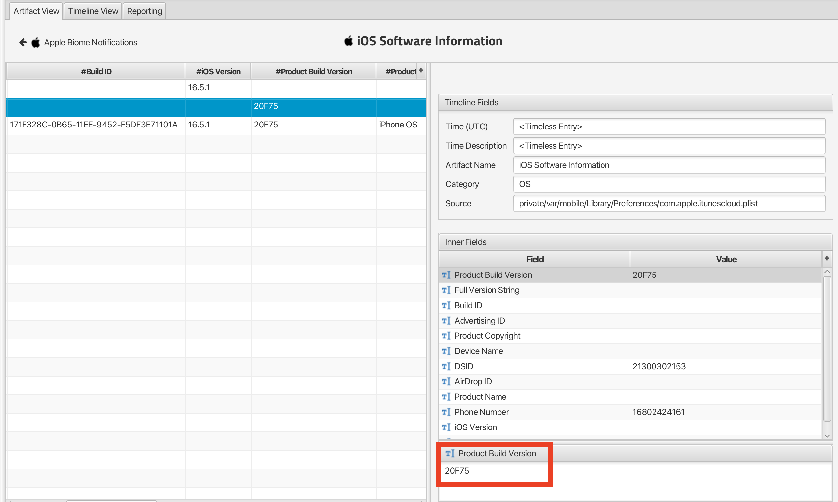This screenshot has width=838, height=502.
Task: Sort by #Build ID column header
Action: (x=96, y=72)
